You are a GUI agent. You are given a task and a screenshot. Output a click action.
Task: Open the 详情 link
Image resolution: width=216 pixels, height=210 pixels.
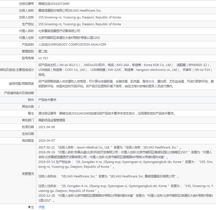pyautogui.click(x=41, y=207)
